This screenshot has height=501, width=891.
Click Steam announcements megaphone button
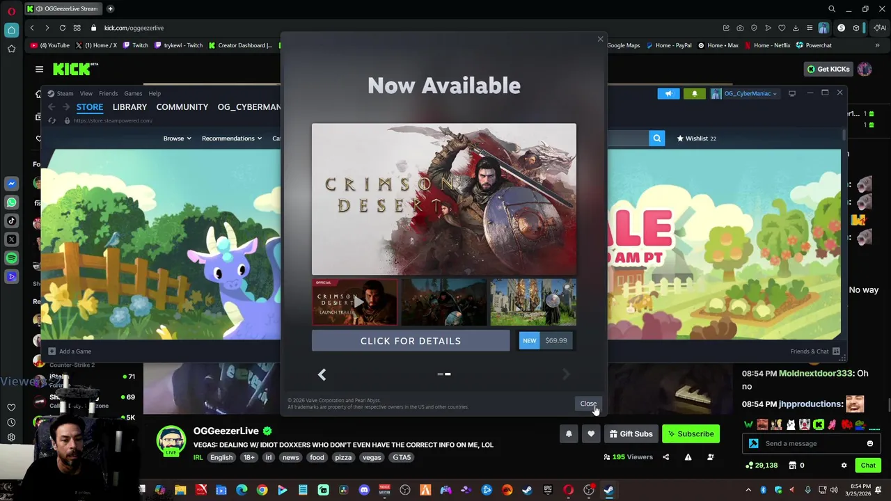click(668, 93)
